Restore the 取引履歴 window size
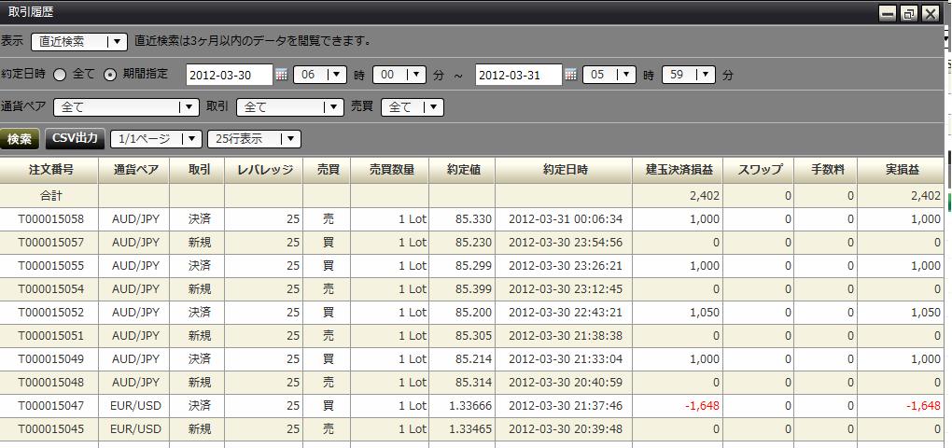This screenshot has height=448, width=952. tap(909, 13)
